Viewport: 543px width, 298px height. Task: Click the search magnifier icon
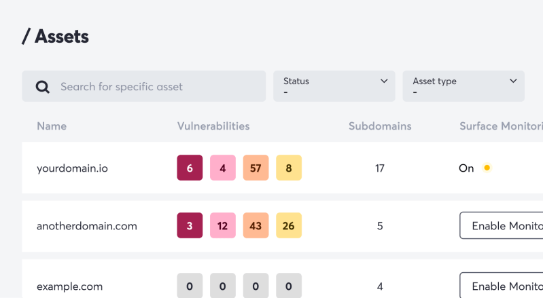[x=42, y=87]
